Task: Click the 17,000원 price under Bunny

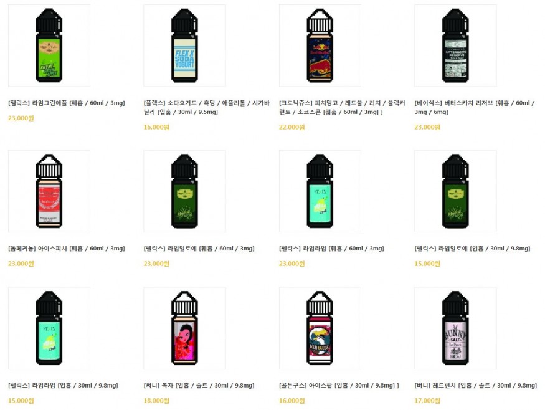Action: point(427,401)
